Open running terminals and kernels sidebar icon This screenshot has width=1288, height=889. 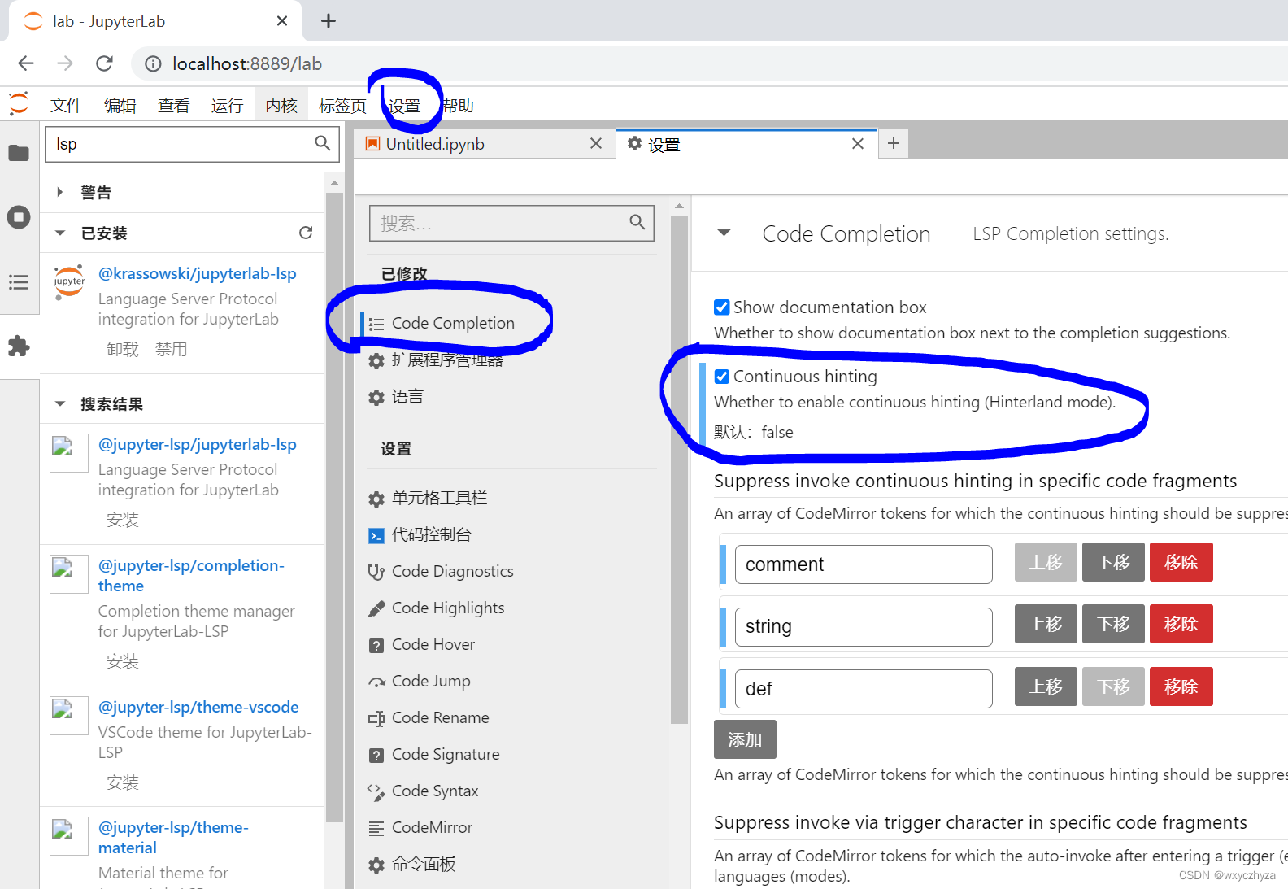click(19, 217)
